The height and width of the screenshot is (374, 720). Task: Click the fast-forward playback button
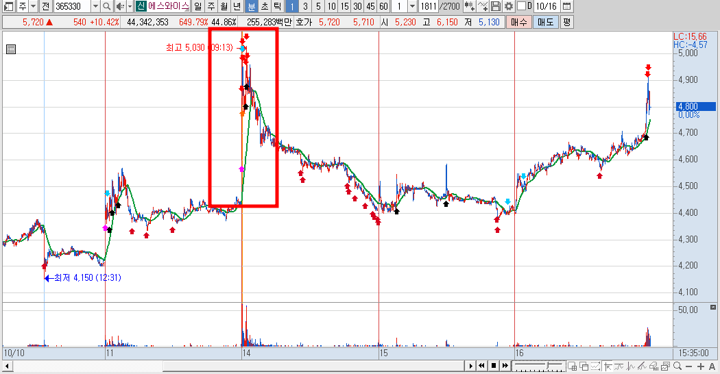pos(505,366)
